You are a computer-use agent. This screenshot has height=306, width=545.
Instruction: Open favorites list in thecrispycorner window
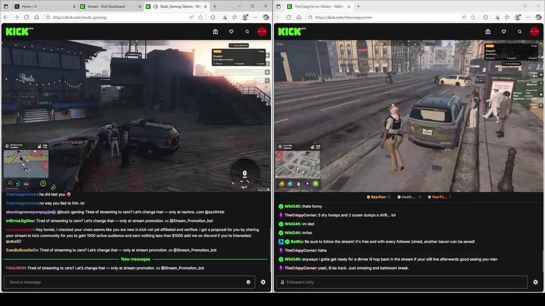(507, 17)
